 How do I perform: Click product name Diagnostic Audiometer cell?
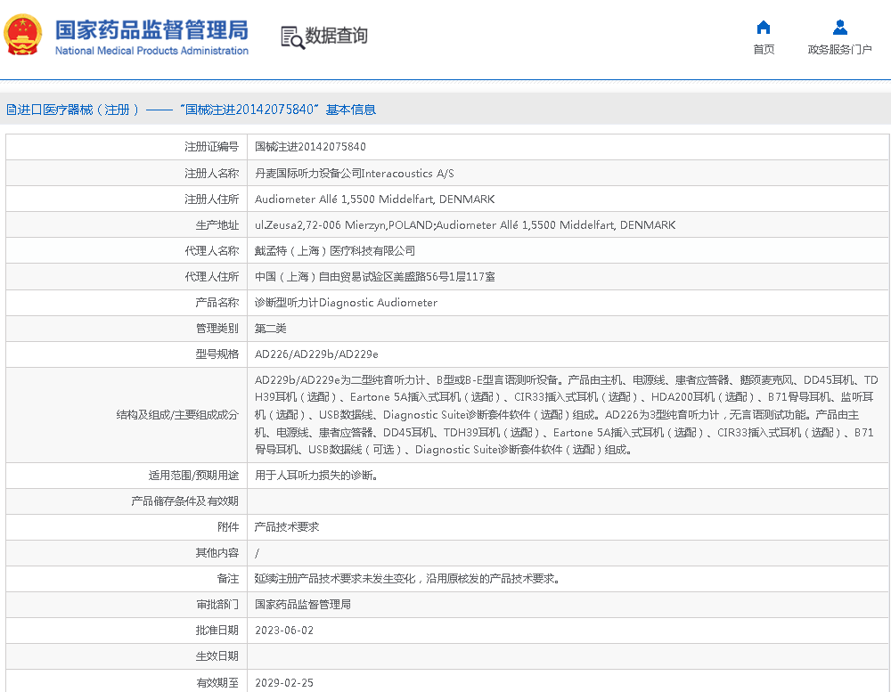click(x=346, y=303)
